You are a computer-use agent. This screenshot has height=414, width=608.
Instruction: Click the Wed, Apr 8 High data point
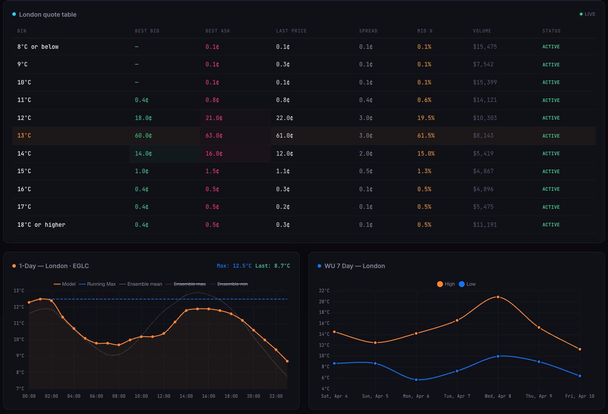498,297
